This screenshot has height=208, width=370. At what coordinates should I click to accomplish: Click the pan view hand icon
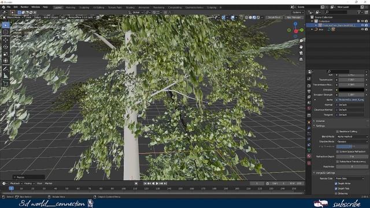tap(301, 47)
